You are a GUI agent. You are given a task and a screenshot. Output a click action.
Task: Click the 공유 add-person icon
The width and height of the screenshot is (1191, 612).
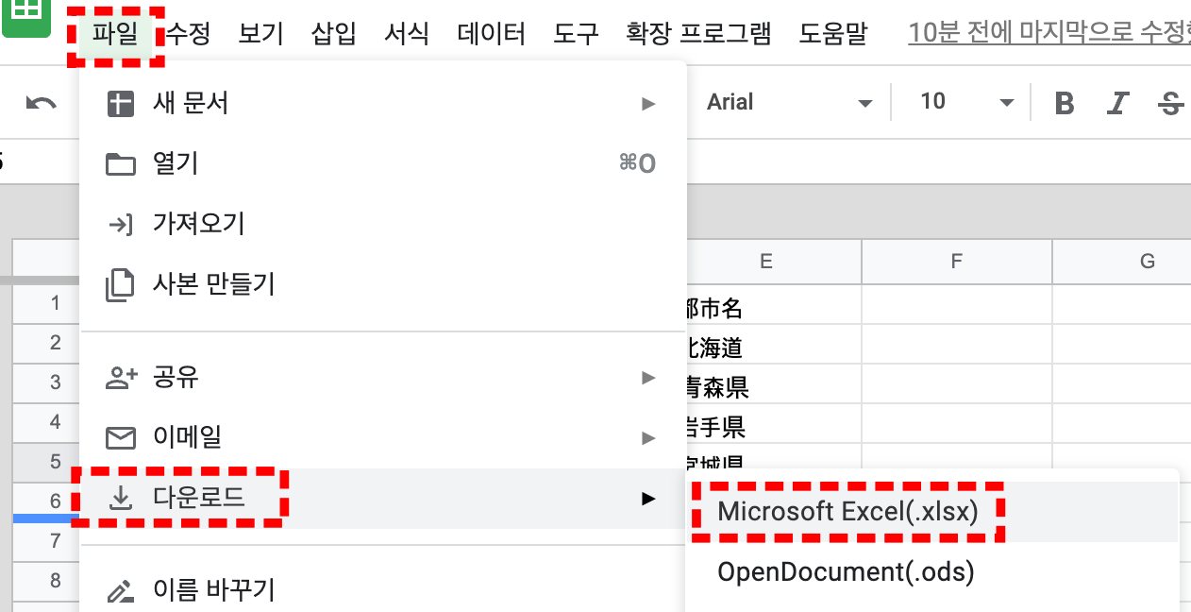(x=120, y=378)
